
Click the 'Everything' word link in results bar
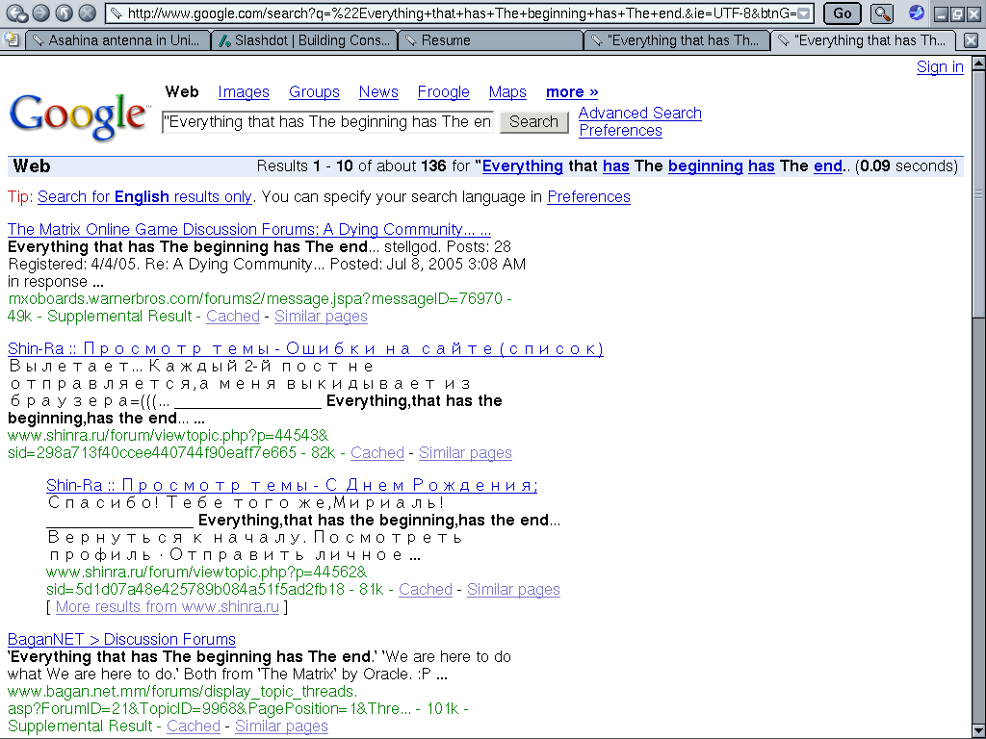tap(523, 166)
